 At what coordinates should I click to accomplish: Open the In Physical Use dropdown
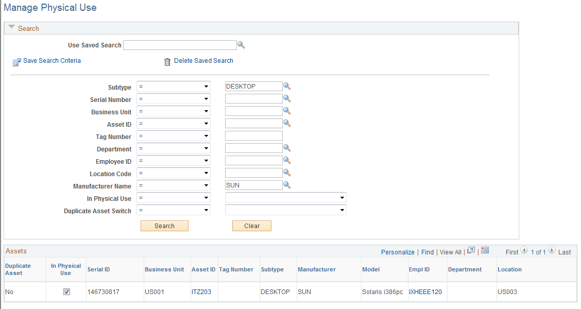coord(342,197)
